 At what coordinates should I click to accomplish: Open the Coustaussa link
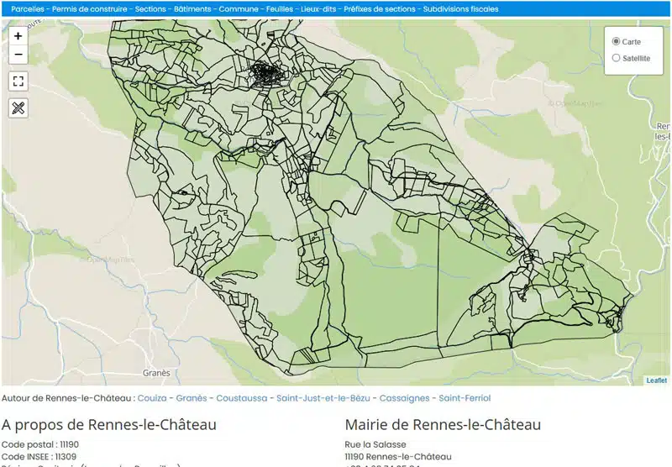pyautogui.click(x=242, y=398)
